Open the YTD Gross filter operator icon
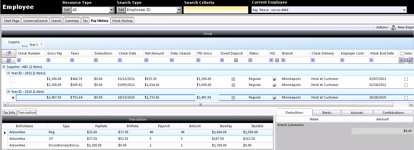This screenshot has height=150, width=414. pyautogui.click(x=198, y=60)
